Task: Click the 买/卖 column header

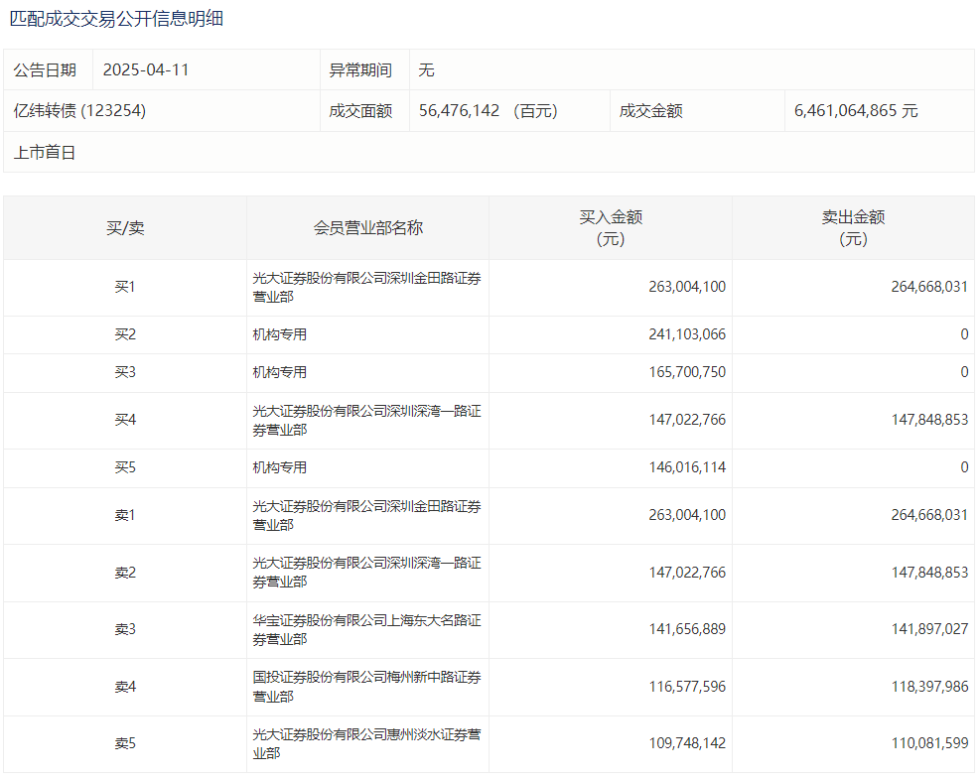Action: click(x=125, y=228)
